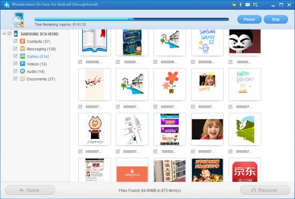Select Audio (14) in the tree
This screenshot has height=199, width=295.
click(35, 71)
